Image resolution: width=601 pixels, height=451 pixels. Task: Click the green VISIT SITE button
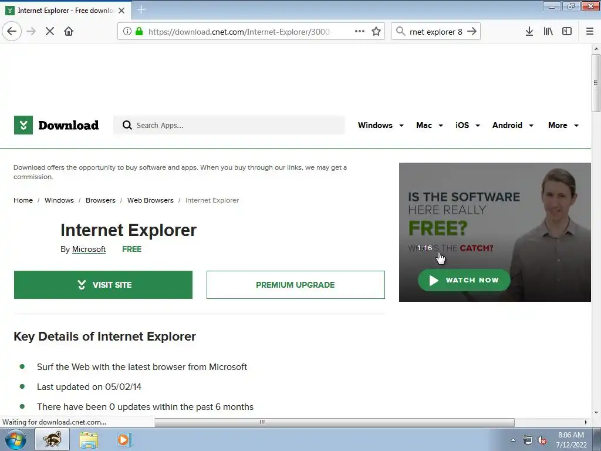[x=103, y=285]
